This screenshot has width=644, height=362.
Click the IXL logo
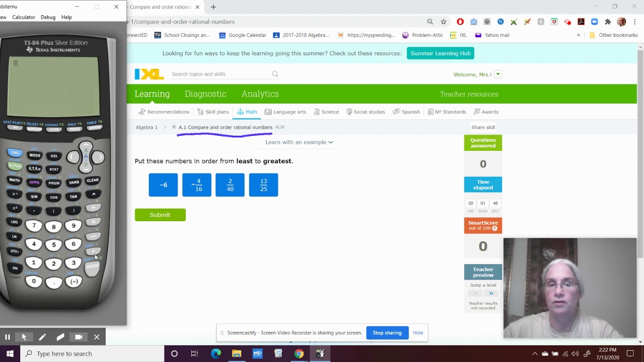[x=149, y=74]
